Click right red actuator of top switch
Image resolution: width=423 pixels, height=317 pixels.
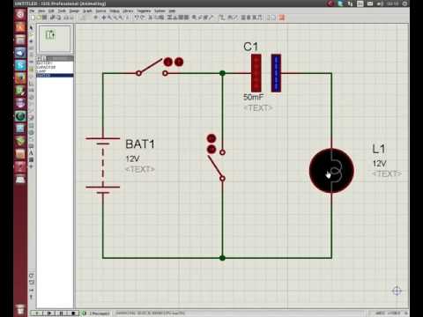[x=179, y=62]
